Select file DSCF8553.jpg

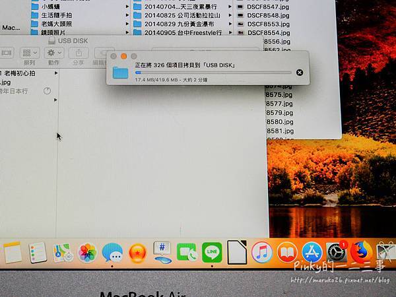tap(269, 24)
